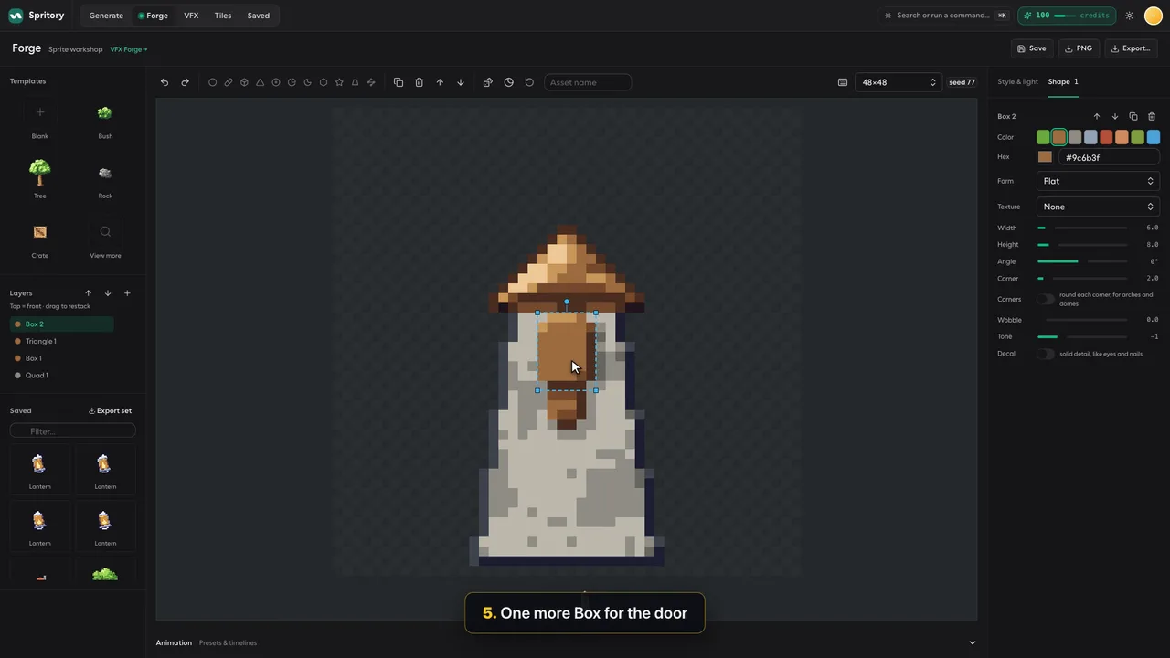1170x658 pixels.
Task: Click the Saved assets Filter field
Action: click(73, 430)
